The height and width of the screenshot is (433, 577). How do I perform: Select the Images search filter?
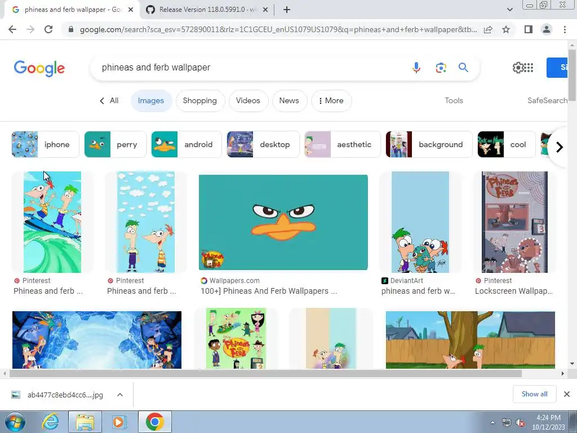(x=151, y=100)
